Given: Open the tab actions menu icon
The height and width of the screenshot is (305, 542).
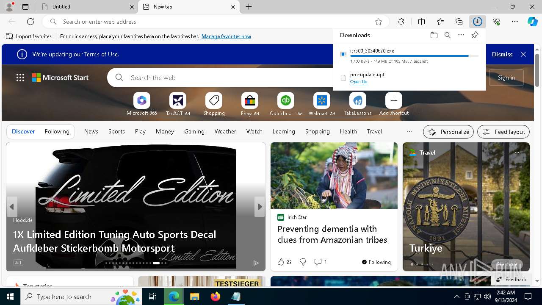Looking at the screenshot, I should (x=25, y=7).
